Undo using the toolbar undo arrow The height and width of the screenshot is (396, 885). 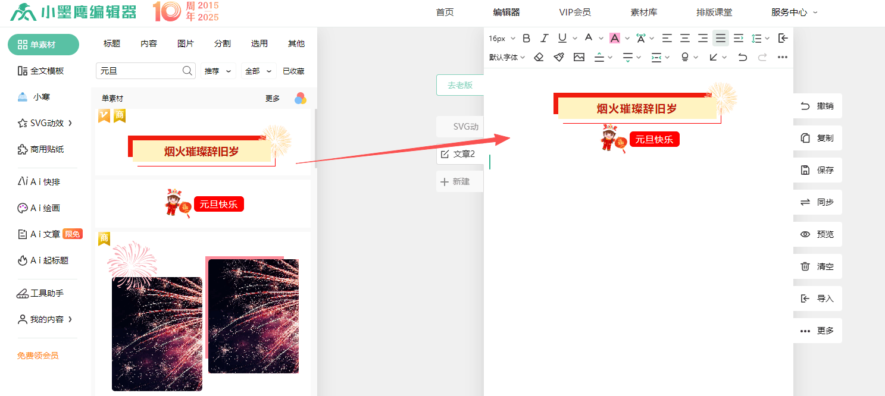click(742, 57)
